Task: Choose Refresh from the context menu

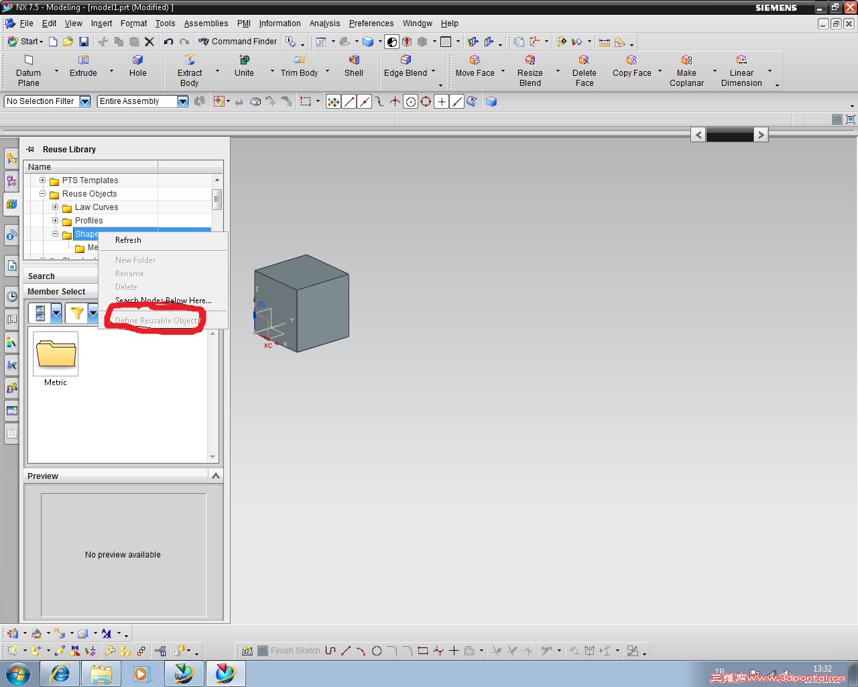Action: 128,240
